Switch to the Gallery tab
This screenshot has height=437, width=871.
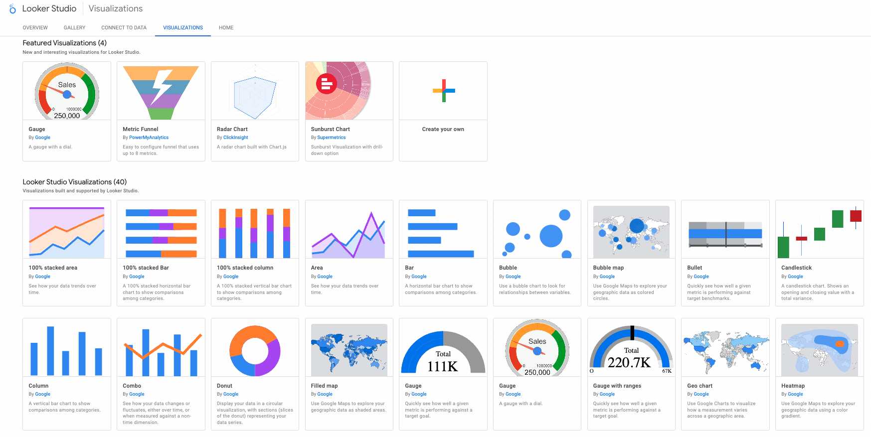coord(74,28)
